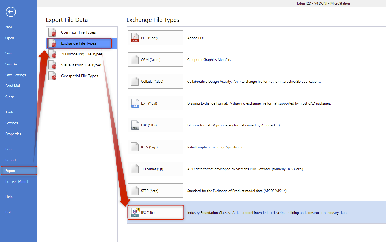Image resolution: width=386 pixels, height=242 pixels.
Task: Export as IGES (*.igs)
Action: coord(156,147)
